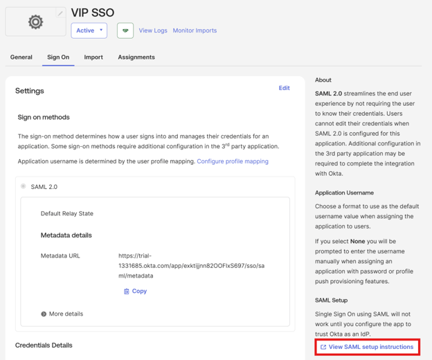Click the About heading in sidebar
The width and height of the screenshot is (432, 360).
[323, 80]
